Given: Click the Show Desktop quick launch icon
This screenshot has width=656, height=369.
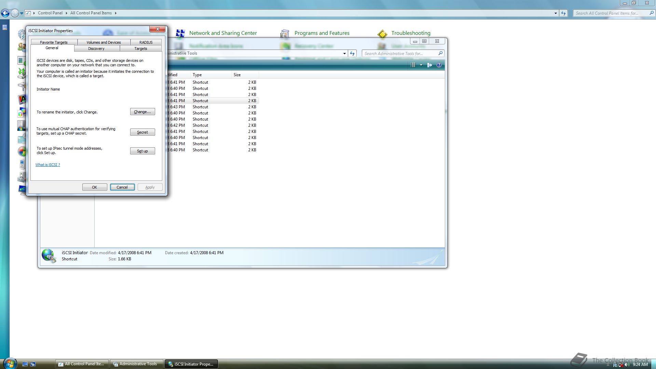Looking at the screenshot, I should pyautogui.click(x=25, y=364).
